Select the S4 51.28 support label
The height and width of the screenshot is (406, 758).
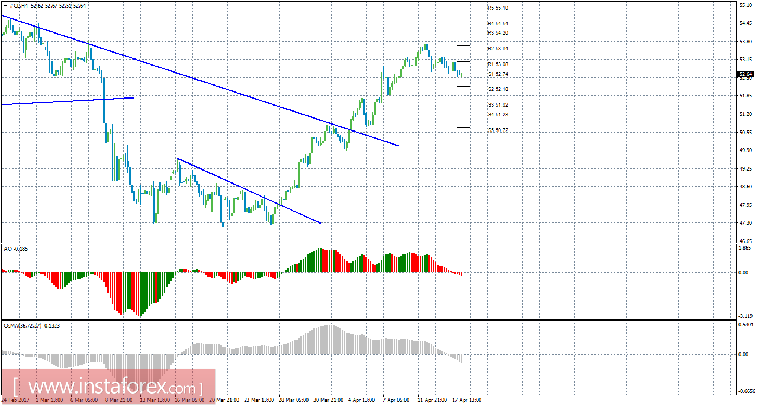[x=498, y=114]
